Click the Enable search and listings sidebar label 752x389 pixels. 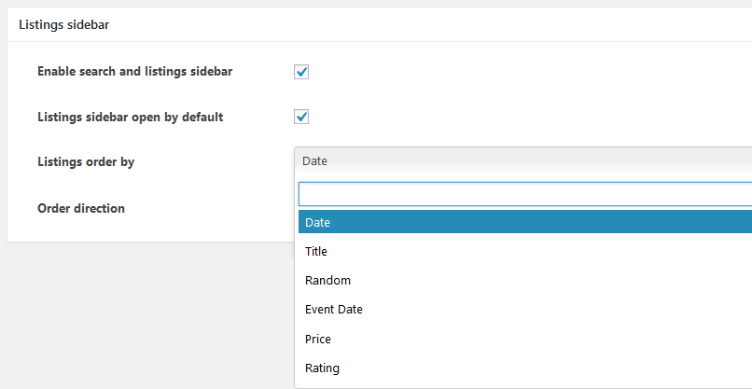pyautogui.click(x=134, y=72)
